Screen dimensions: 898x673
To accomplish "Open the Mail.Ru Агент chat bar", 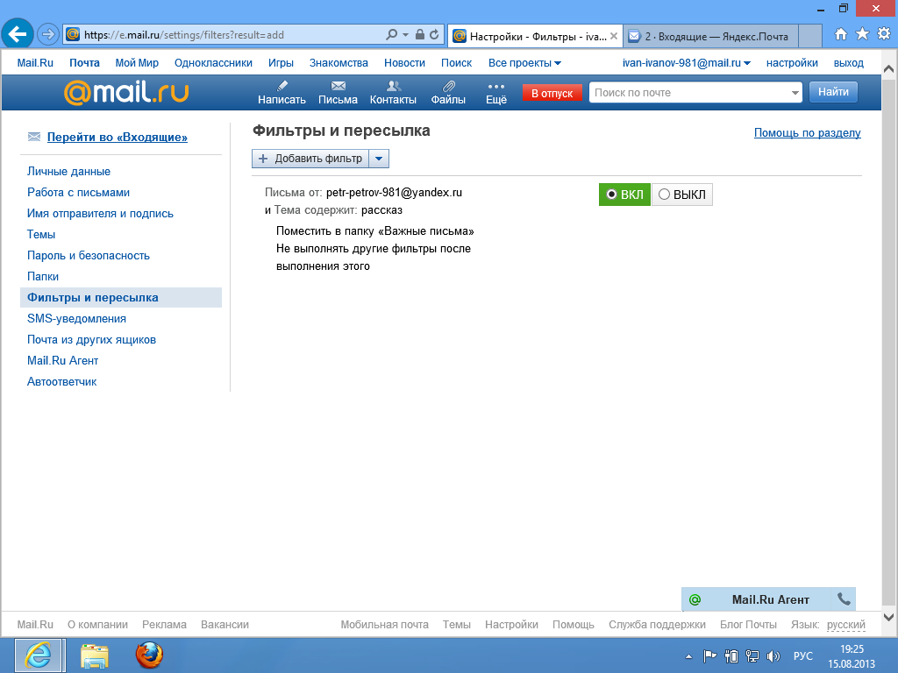I will (x=770, y=599).
